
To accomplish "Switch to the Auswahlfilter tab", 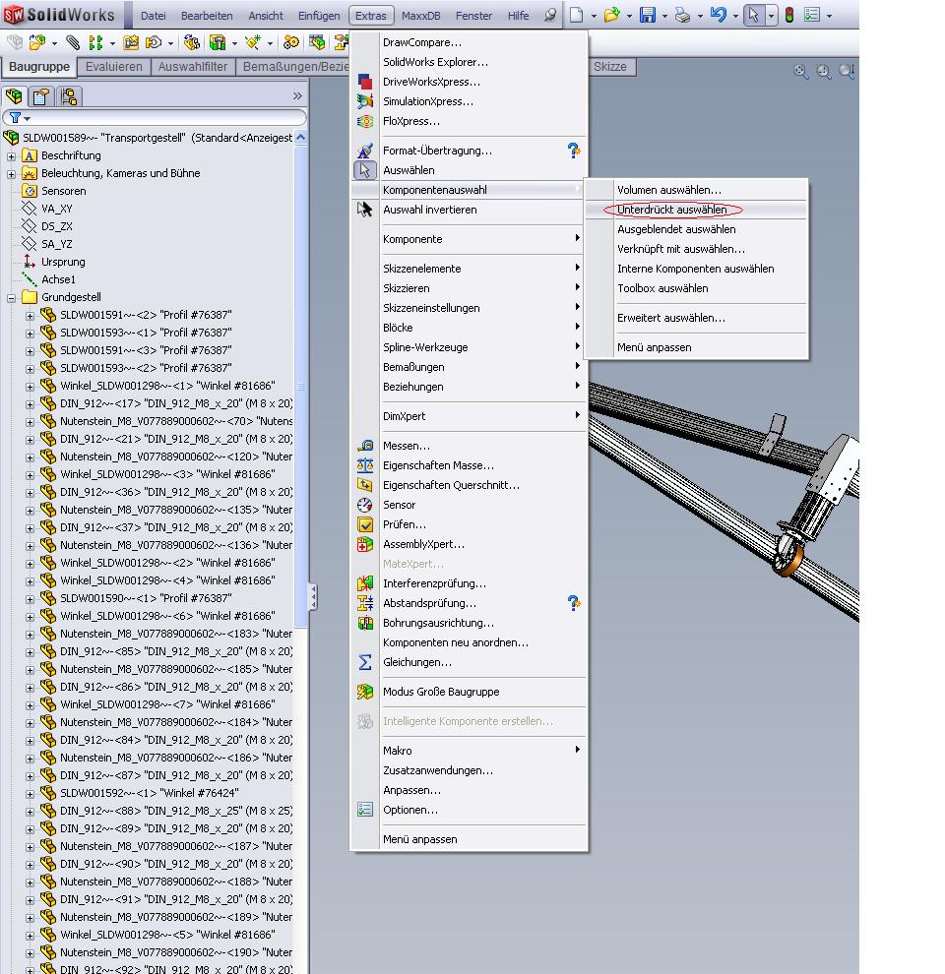I will coord(193,67).
